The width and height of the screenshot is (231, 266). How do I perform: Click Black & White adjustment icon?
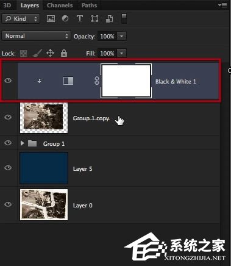click(68, 81)
